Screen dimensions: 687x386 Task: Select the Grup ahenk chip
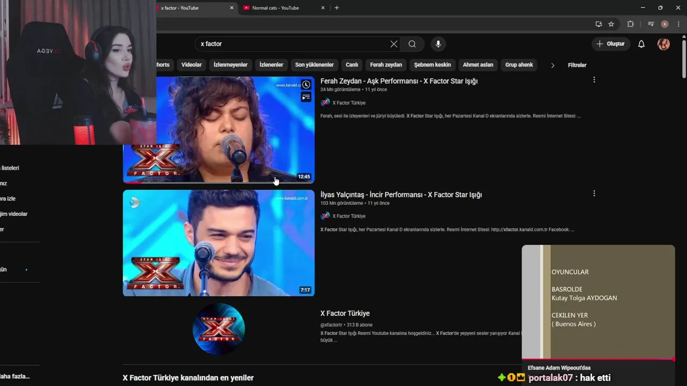tap(519, 65)
